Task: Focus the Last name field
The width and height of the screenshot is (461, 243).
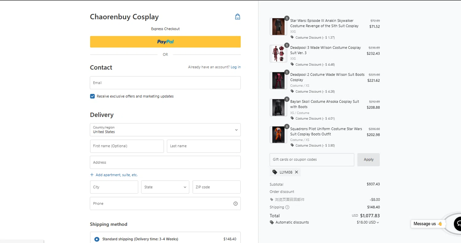Action: (x=204, y=146)
